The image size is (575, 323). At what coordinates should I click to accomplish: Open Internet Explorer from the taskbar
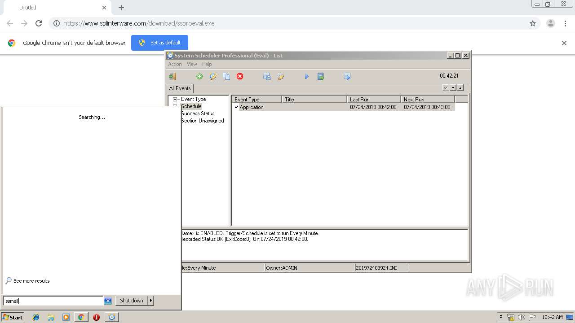coord(36,317)
